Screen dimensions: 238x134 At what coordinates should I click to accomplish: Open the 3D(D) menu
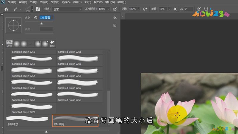tap(88, 2)
